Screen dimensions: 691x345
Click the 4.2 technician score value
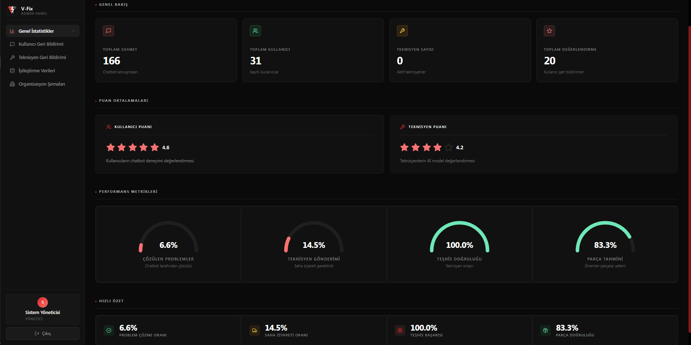pyautogui.click(x=460, y=147)
